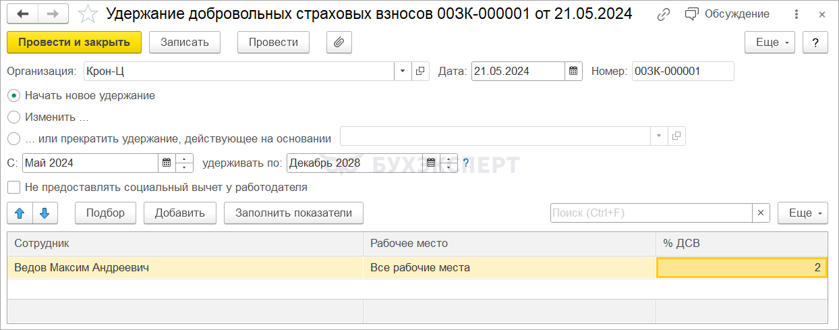The height and width of the screenshot is (330, 839).
Task: Move selected row up with arrow
Action: click(x=20, y=213)
